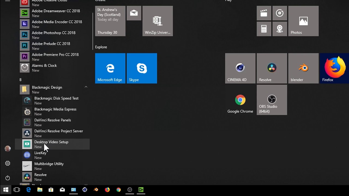Image resolution: width=349 pixels, height=196 pixels.
Task: Open the Mail tile in Start
Action: tap(134, 13)
